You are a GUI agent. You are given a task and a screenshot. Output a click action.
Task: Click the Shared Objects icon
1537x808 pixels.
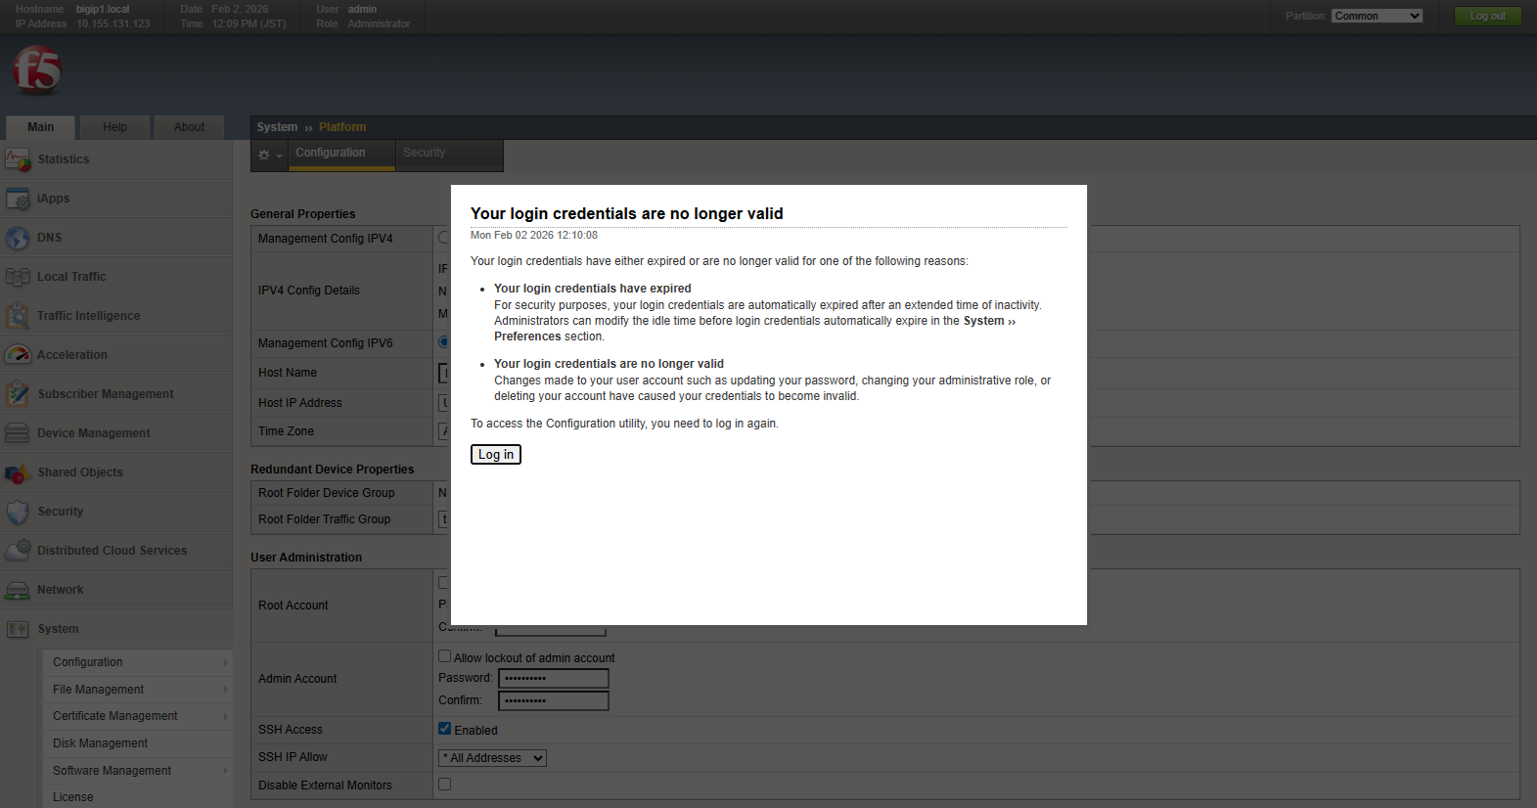click(x=18, y=472)
